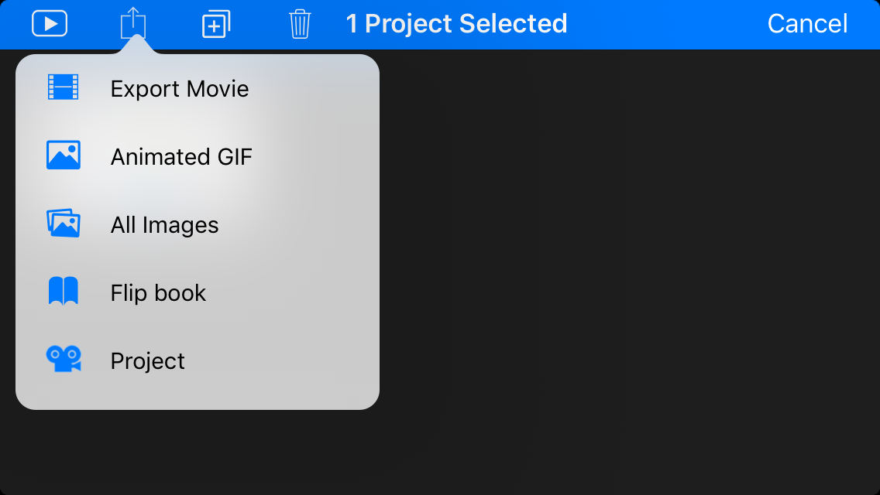Tap the movie camera Project icon
Image resolution: width=880 pixels, height=495 pixels.
[x=63, y=359]
